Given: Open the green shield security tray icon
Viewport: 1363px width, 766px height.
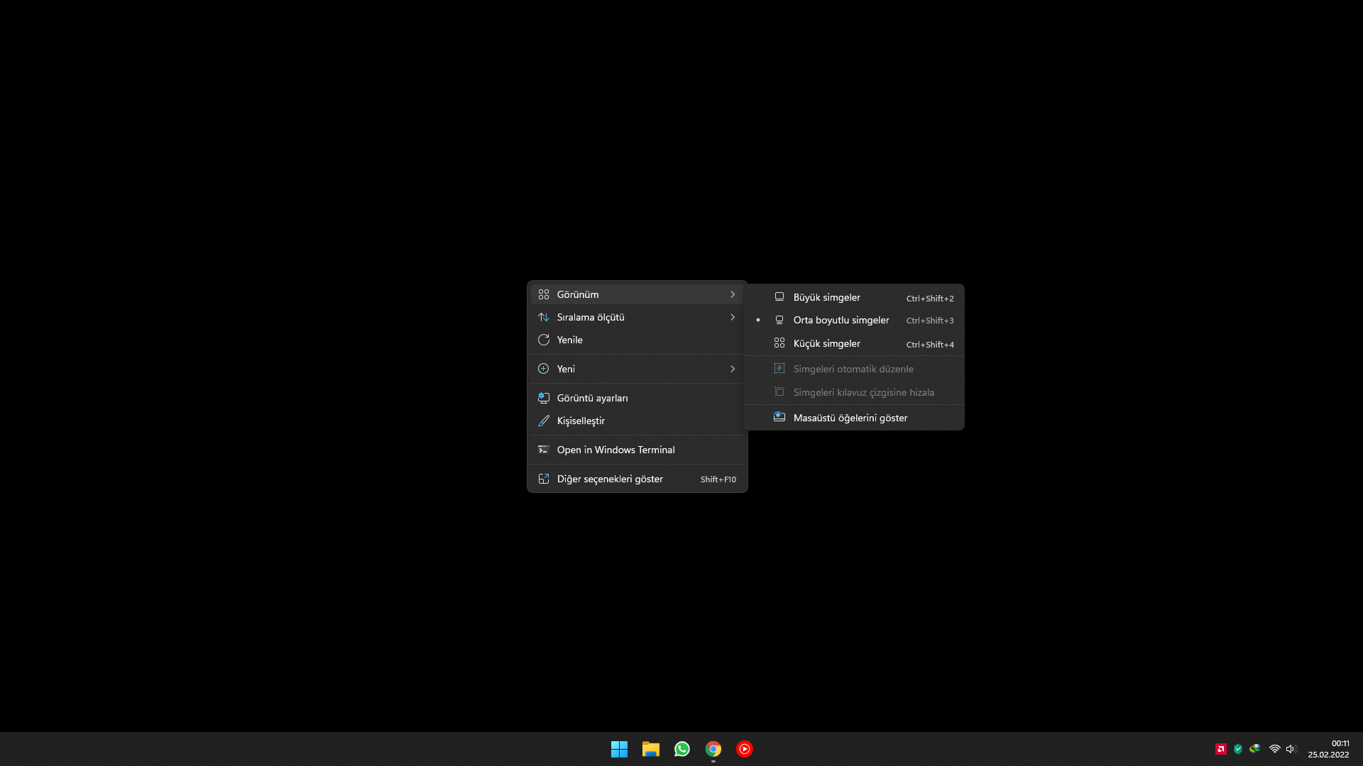Looking at the screenshot, I should 1238,749.
